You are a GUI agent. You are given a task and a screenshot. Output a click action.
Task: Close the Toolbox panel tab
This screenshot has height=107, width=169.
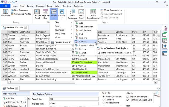[x=16, y=88]
